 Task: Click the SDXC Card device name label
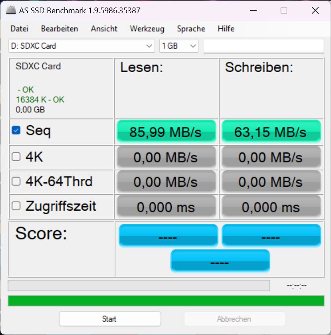click(x=38, y=66)
